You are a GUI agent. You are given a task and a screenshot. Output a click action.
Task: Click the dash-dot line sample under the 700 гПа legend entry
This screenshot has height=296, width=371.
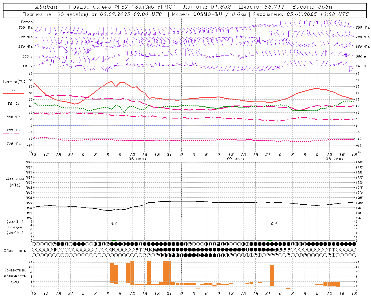tap(13, 134)
